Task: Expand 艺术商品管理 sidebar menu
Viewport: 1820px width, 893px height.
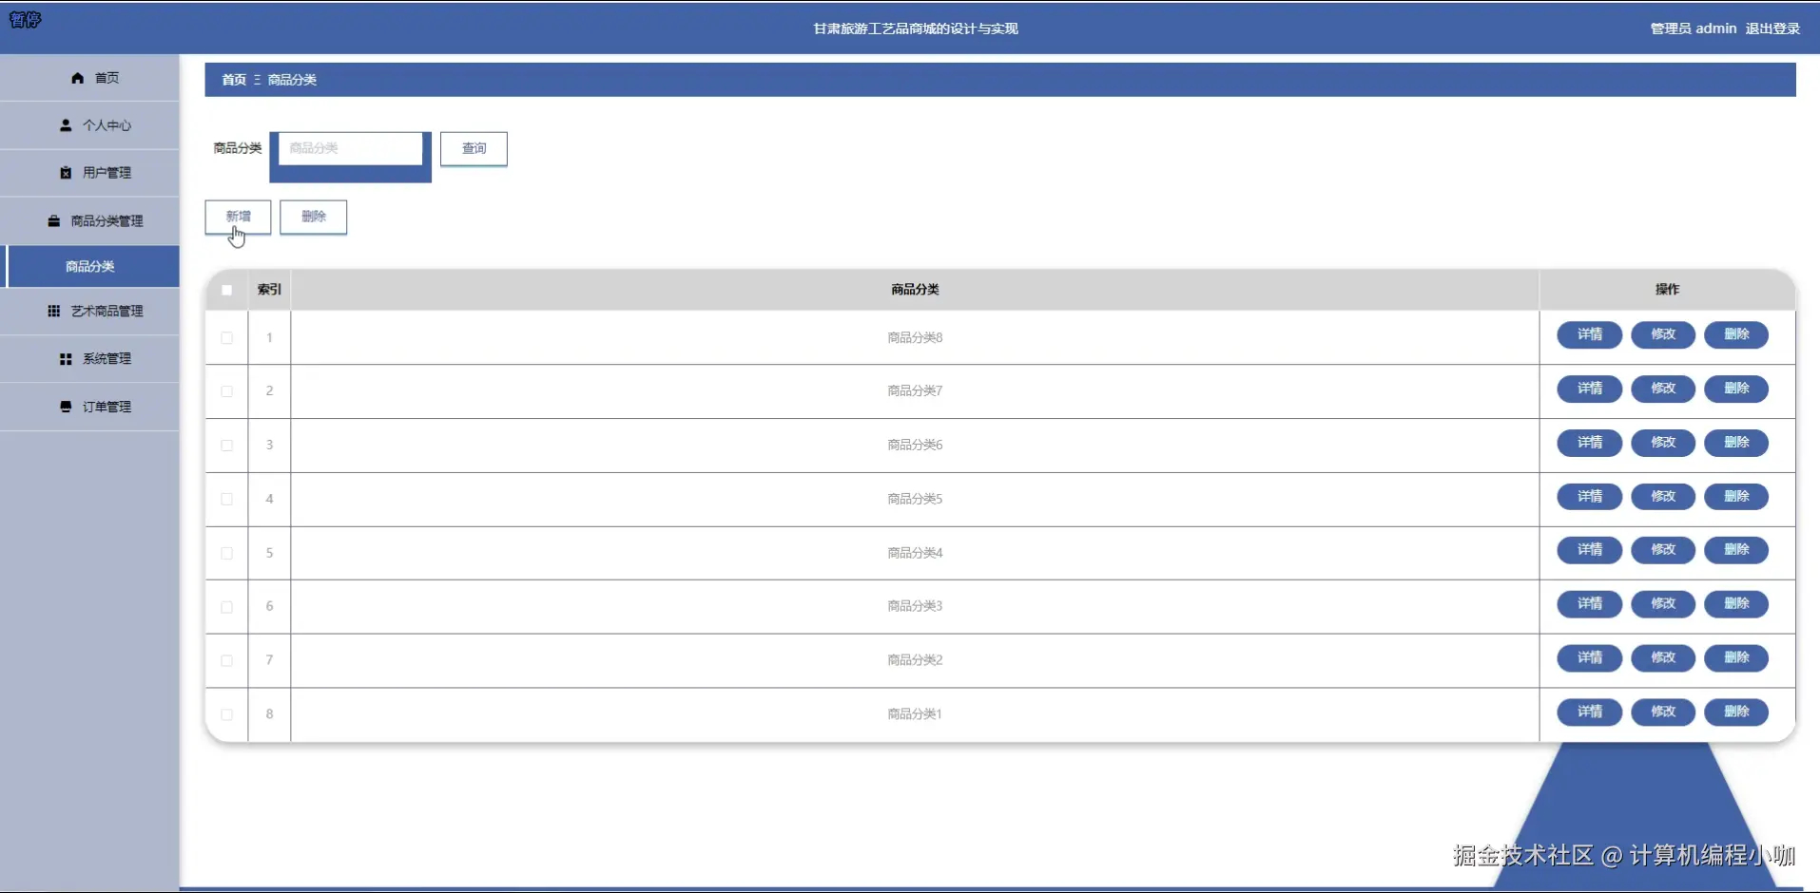Action: 89,311
